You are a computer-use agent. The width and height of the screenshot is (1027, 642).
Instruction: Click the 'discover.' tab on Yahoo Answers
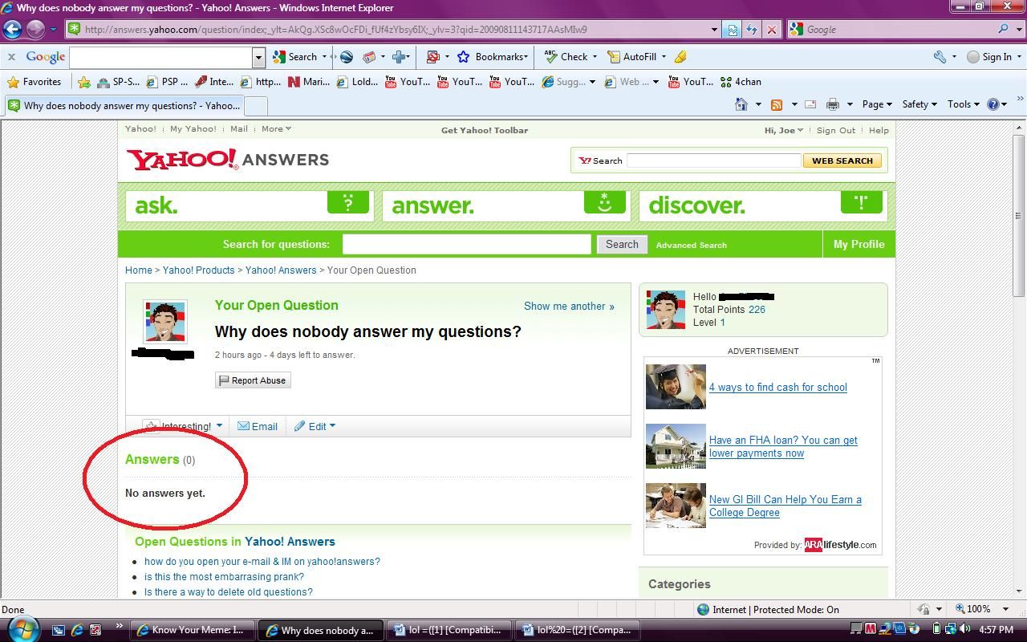(x=763, y=205)
